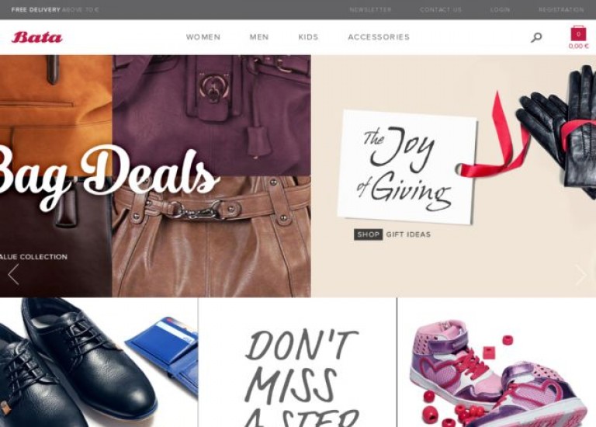Open the Kids menu

[x=308, y=37]
